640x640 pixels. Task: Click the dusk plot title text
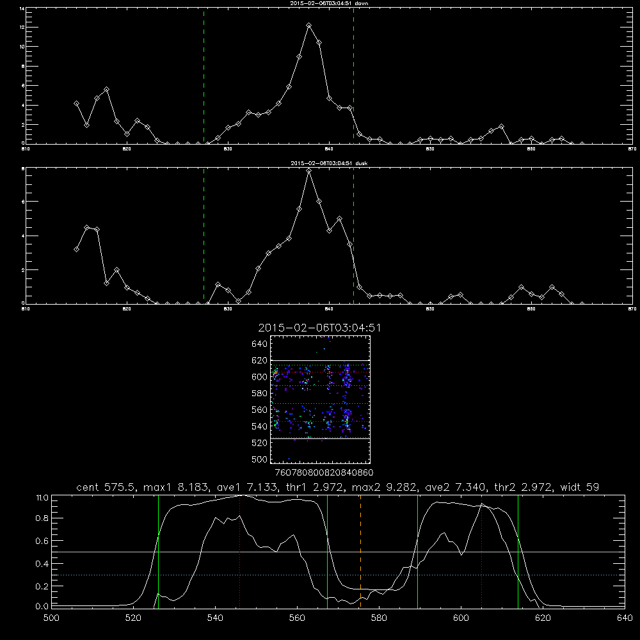click(329, 163)
